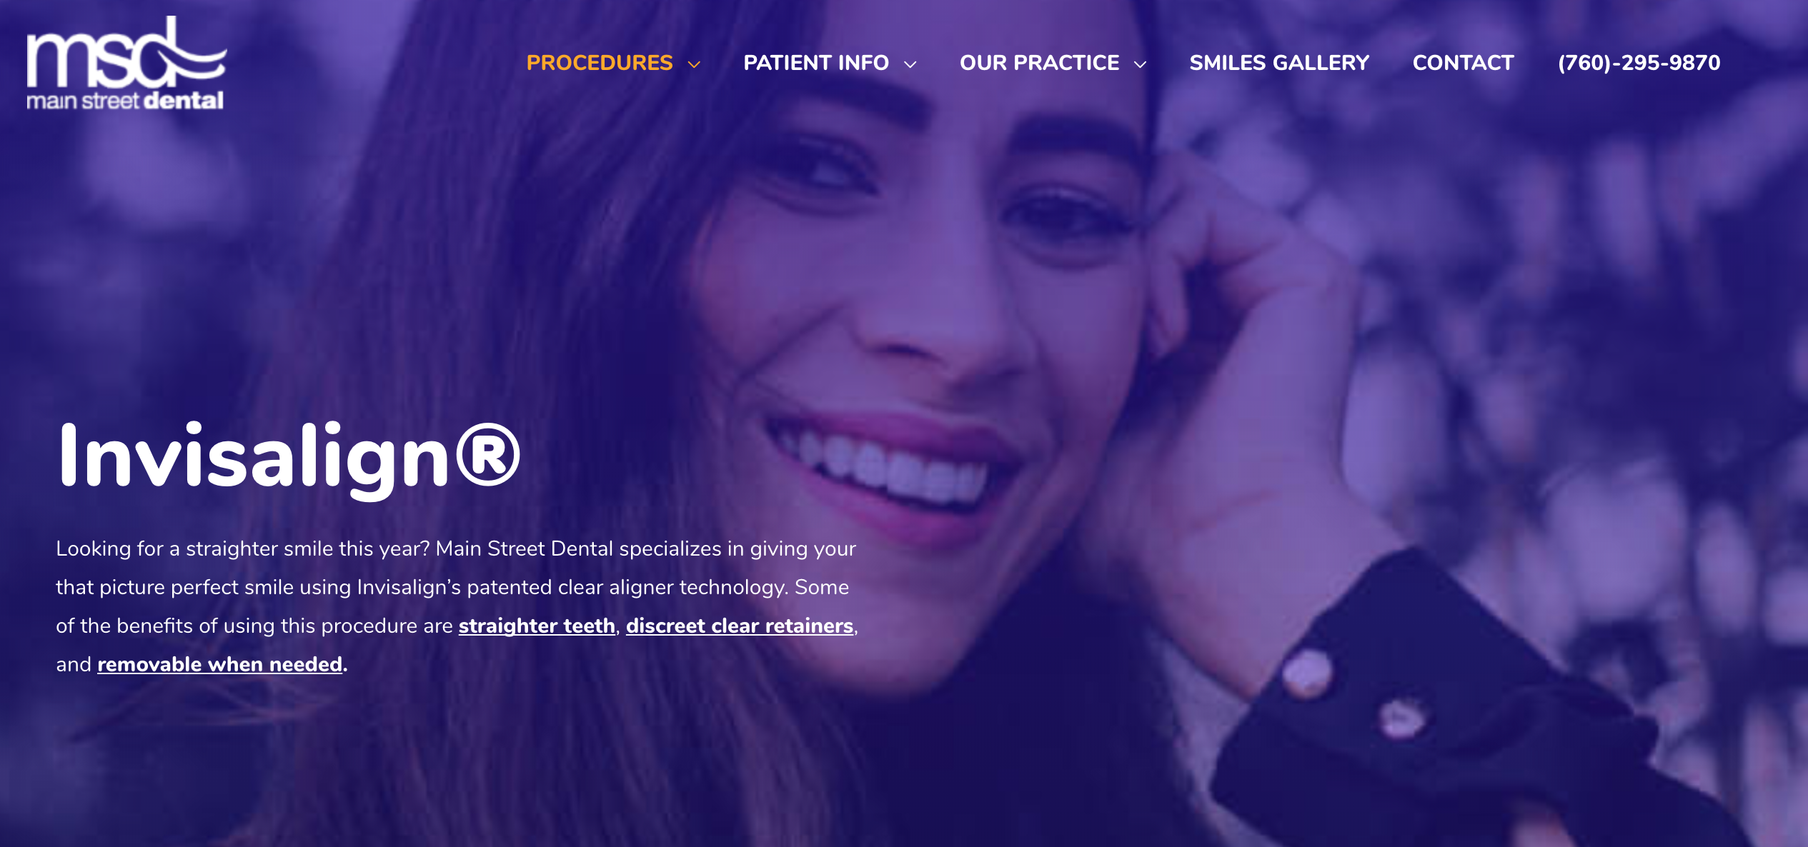Viewport: 1808px width, 847px height.
Task: Click the Invisalign® heading
Action: 289,457
